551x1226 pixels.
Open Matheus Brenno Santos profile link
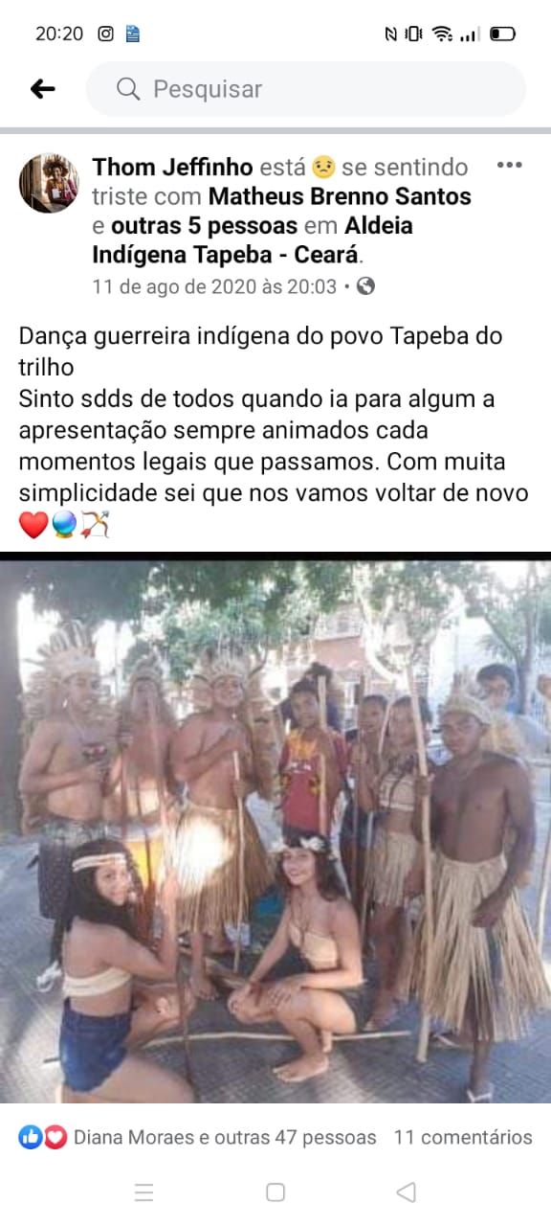tap(341, 197)
